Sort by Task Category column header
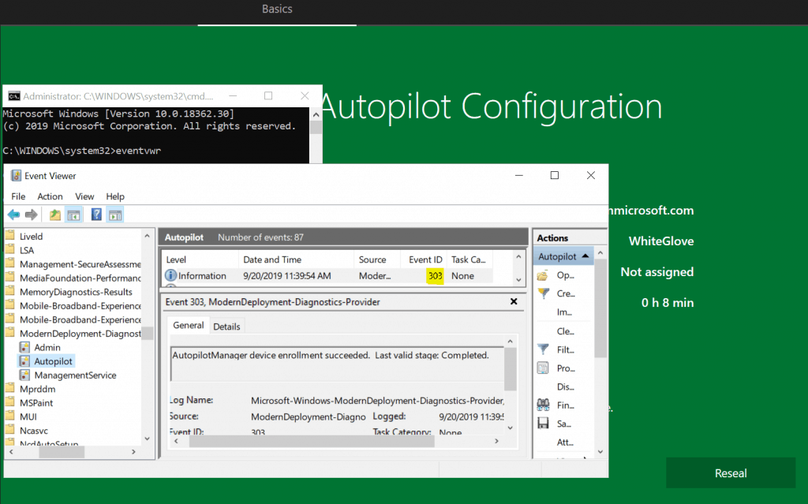The image size is (808, 504). (x=469, y=259)
